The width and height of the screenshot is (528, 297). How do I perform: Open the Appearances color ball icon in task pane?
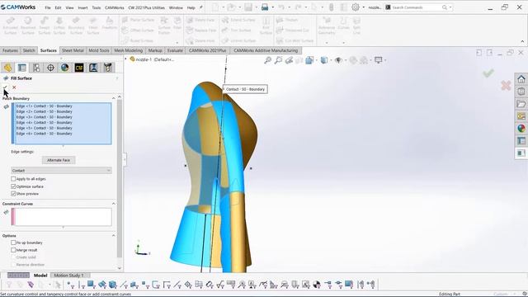point(521,129)
